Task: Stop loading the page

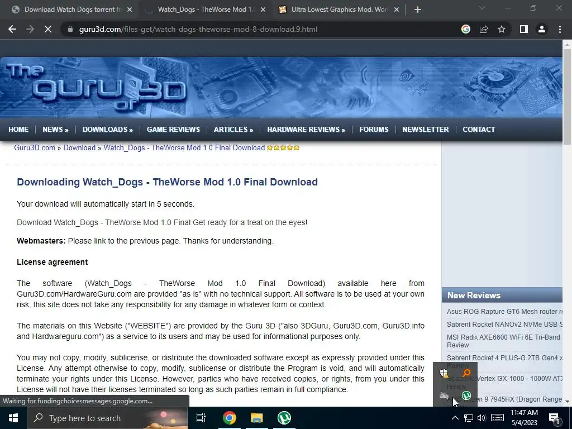Action: click(x=48, y=29)
